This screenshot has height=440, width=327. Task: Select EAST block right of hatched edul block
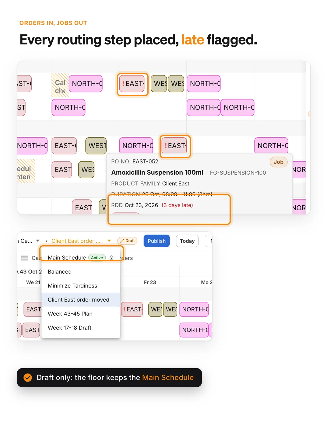pyautogui.click(x=62, y=169)
